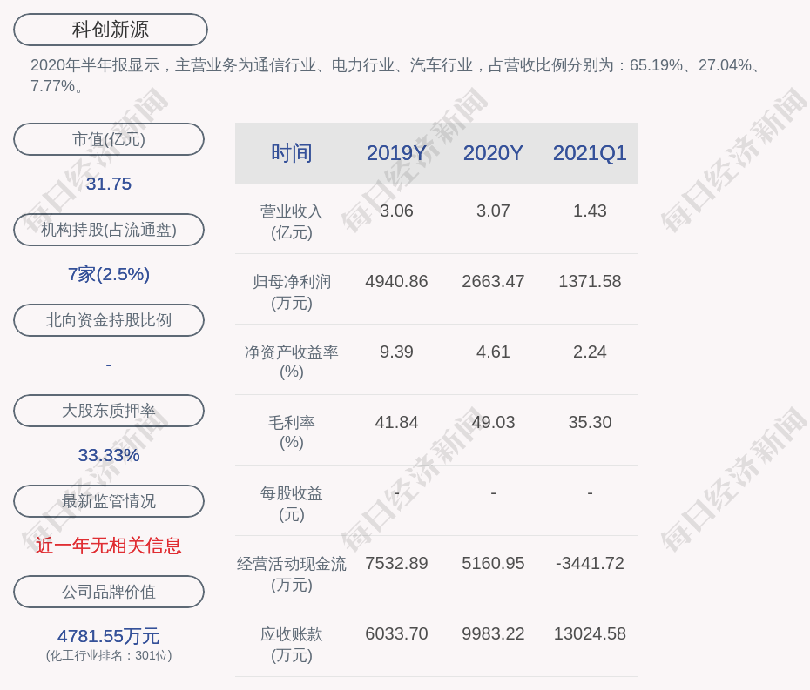Select the 毛利率(%) row label
The width and height of the screenshot is (810, 690).
(x=292, y=432)
